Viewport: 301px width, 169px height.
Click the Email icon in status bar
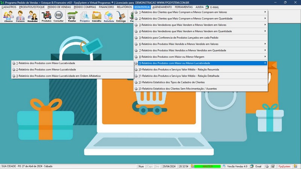click(252, 166)
